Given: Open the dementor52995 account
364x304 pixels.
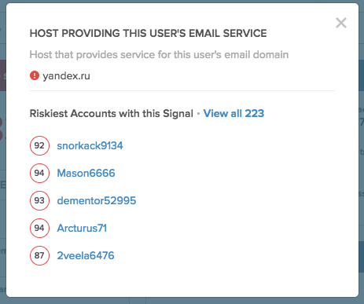Looking at the screenshot, I should [97, 200].
